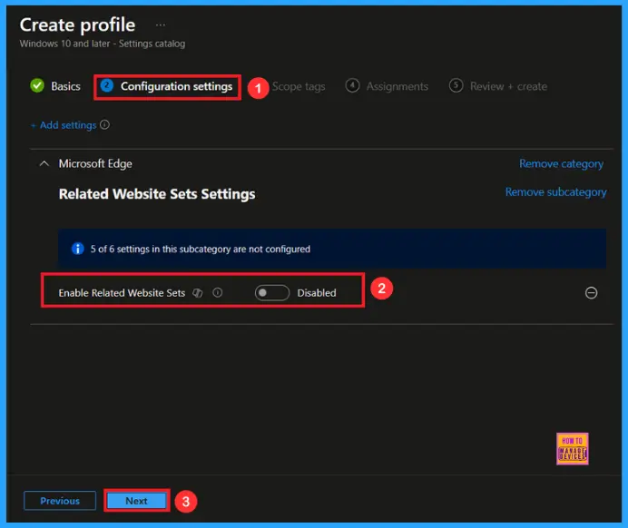
Task: Click the Related Website Sets Settings heading
Action: (157, 194)
